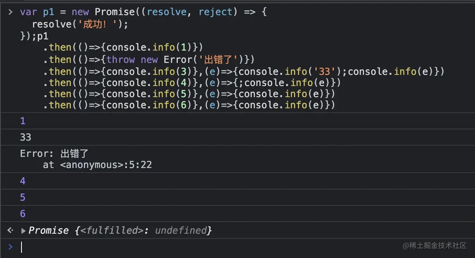Click the .then line with console.info(6)
The height and width of the screenshot is (258, 475).
189,105
